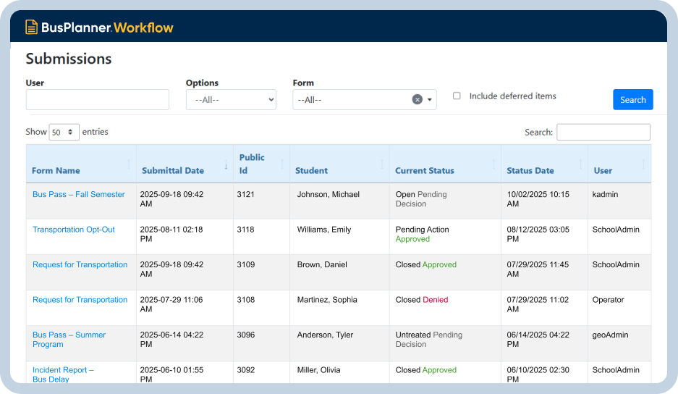Click the BusPlanner Workflow document logo icon
This screenshot has width=678, height=394.
point(31,28)
